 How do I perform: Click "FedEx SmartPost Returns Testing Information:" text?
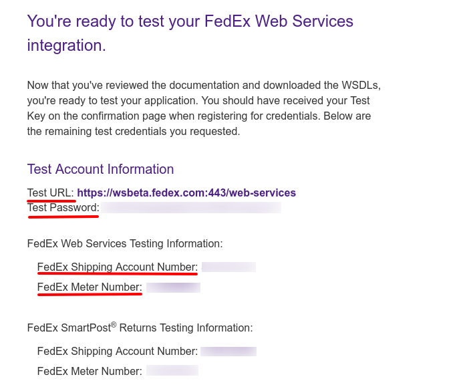(140, 328)
